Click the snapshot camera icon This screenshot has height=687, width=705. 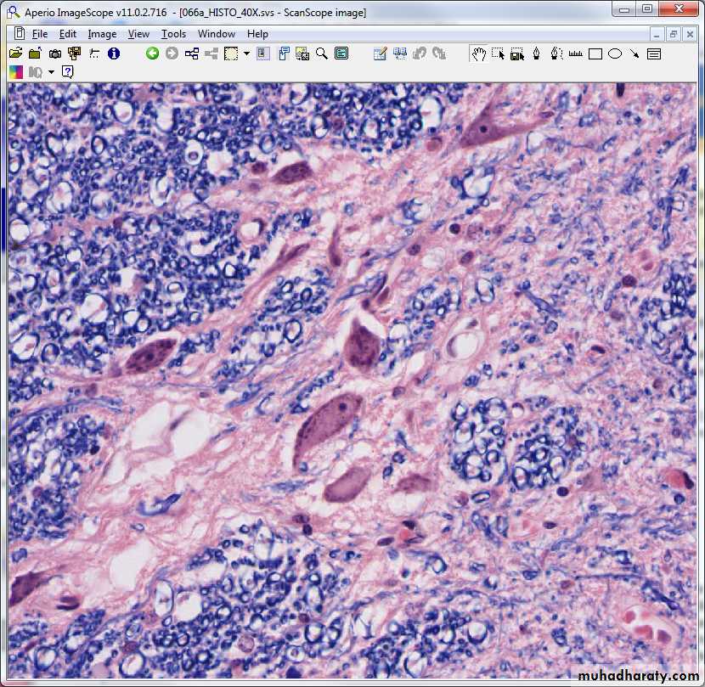coord(54,53)
